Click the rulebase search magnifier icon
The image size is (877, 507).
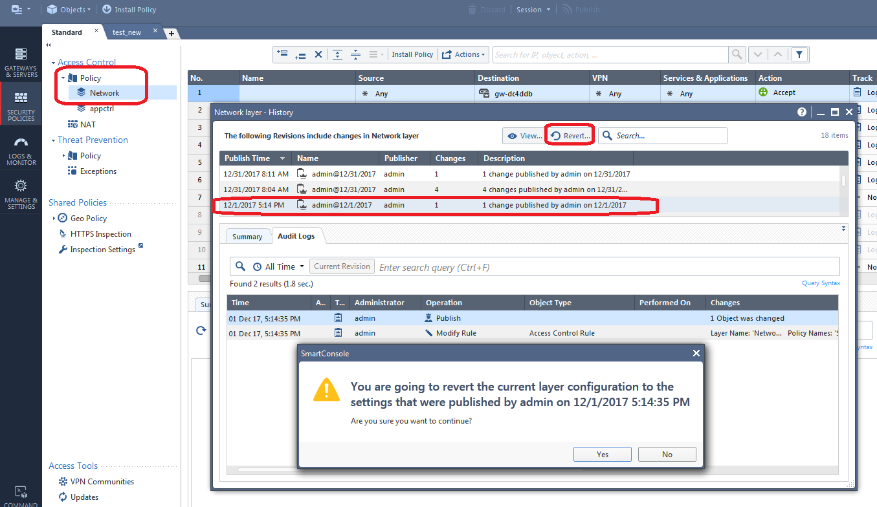(x=737, y=54)
